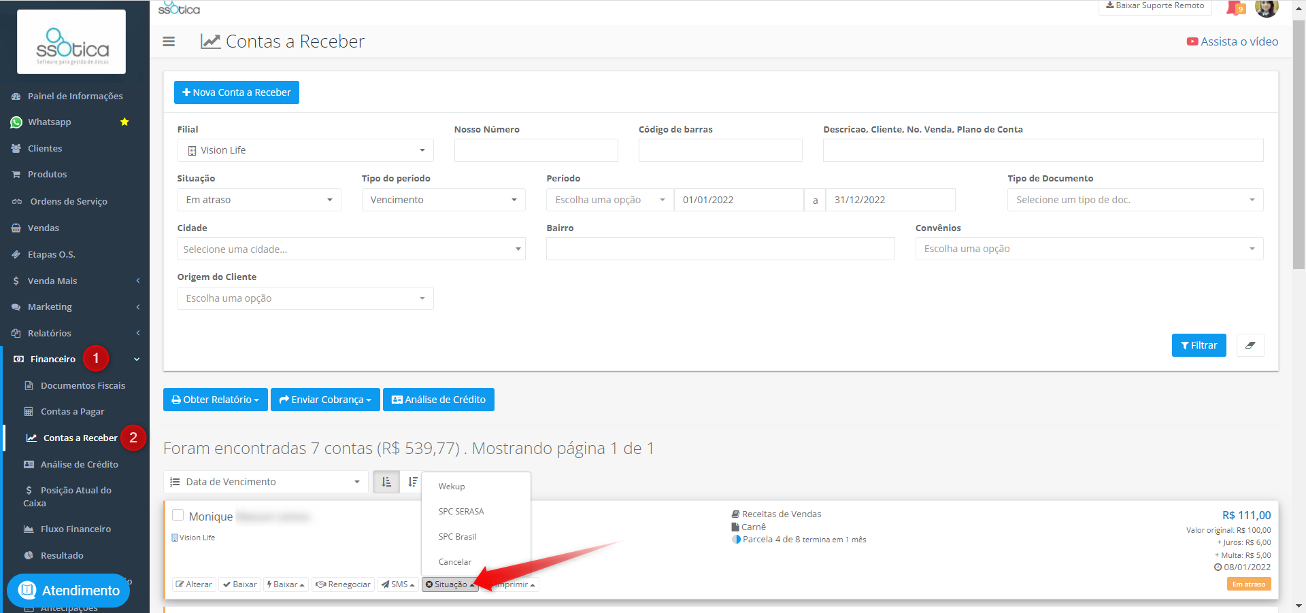Expand the Venda Mais sidebar menu

click(x=75, y=281)
